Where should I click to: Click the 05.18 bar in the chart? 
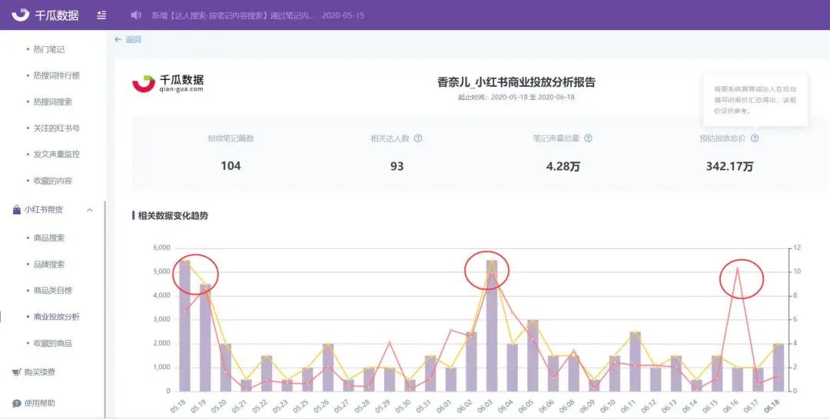184,326
